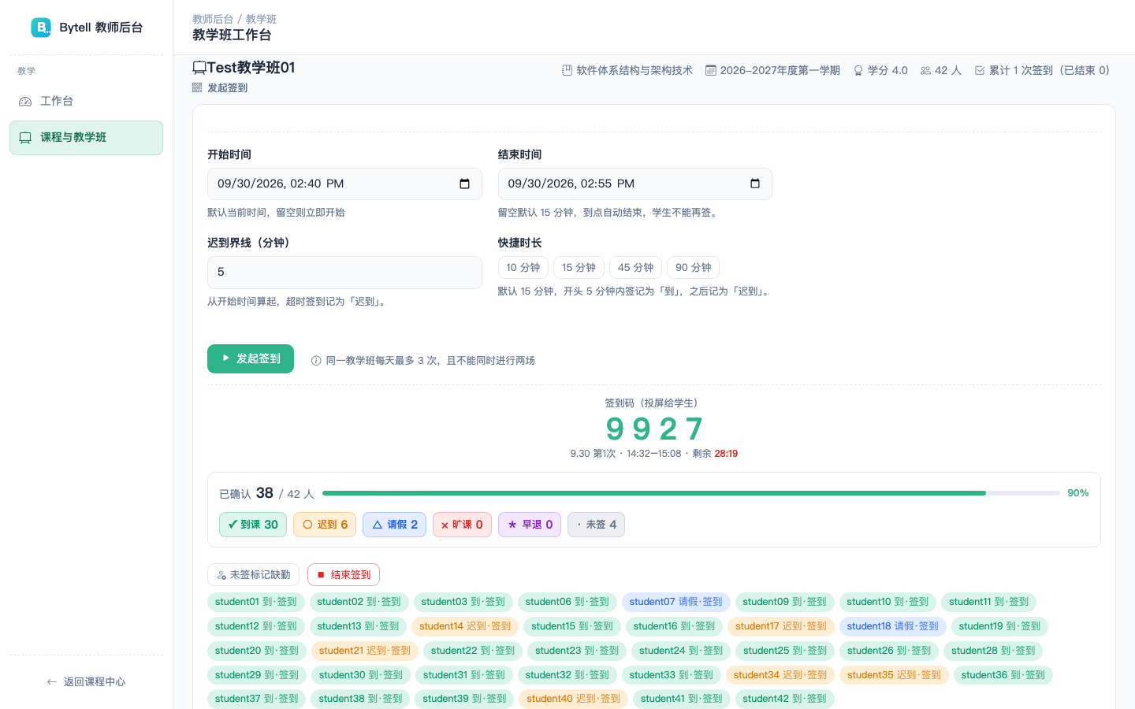Open the 结束时间 calendar picker icon
1135x709 pixels.
coord(755,184)
